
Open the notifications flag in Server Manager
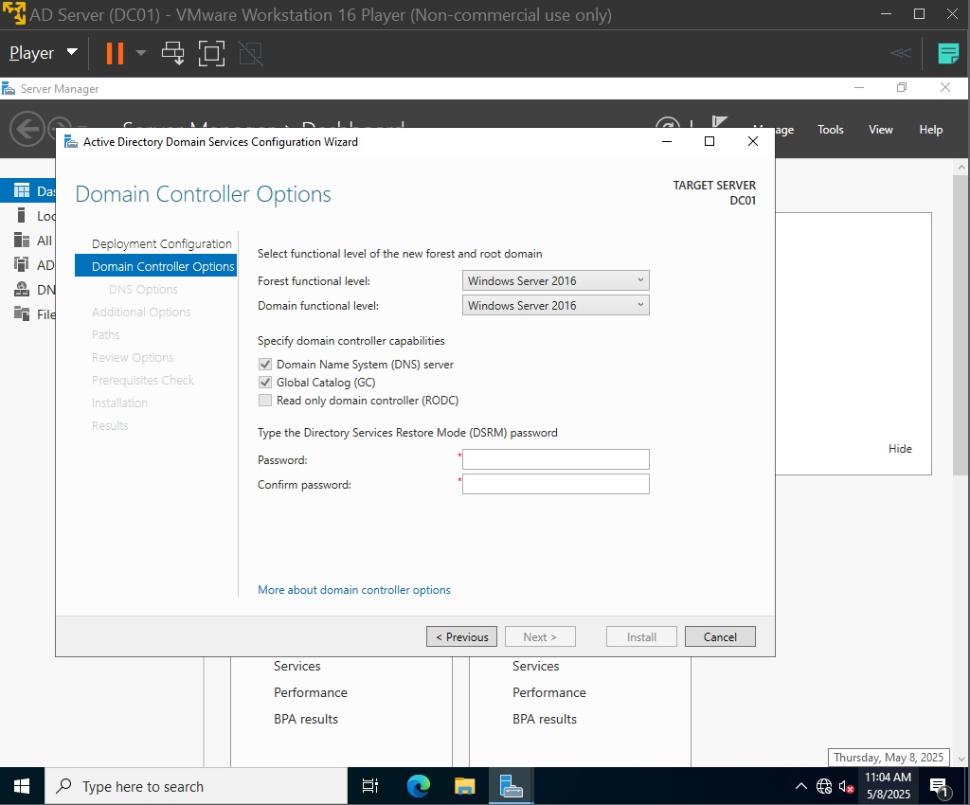coord(720,122)
